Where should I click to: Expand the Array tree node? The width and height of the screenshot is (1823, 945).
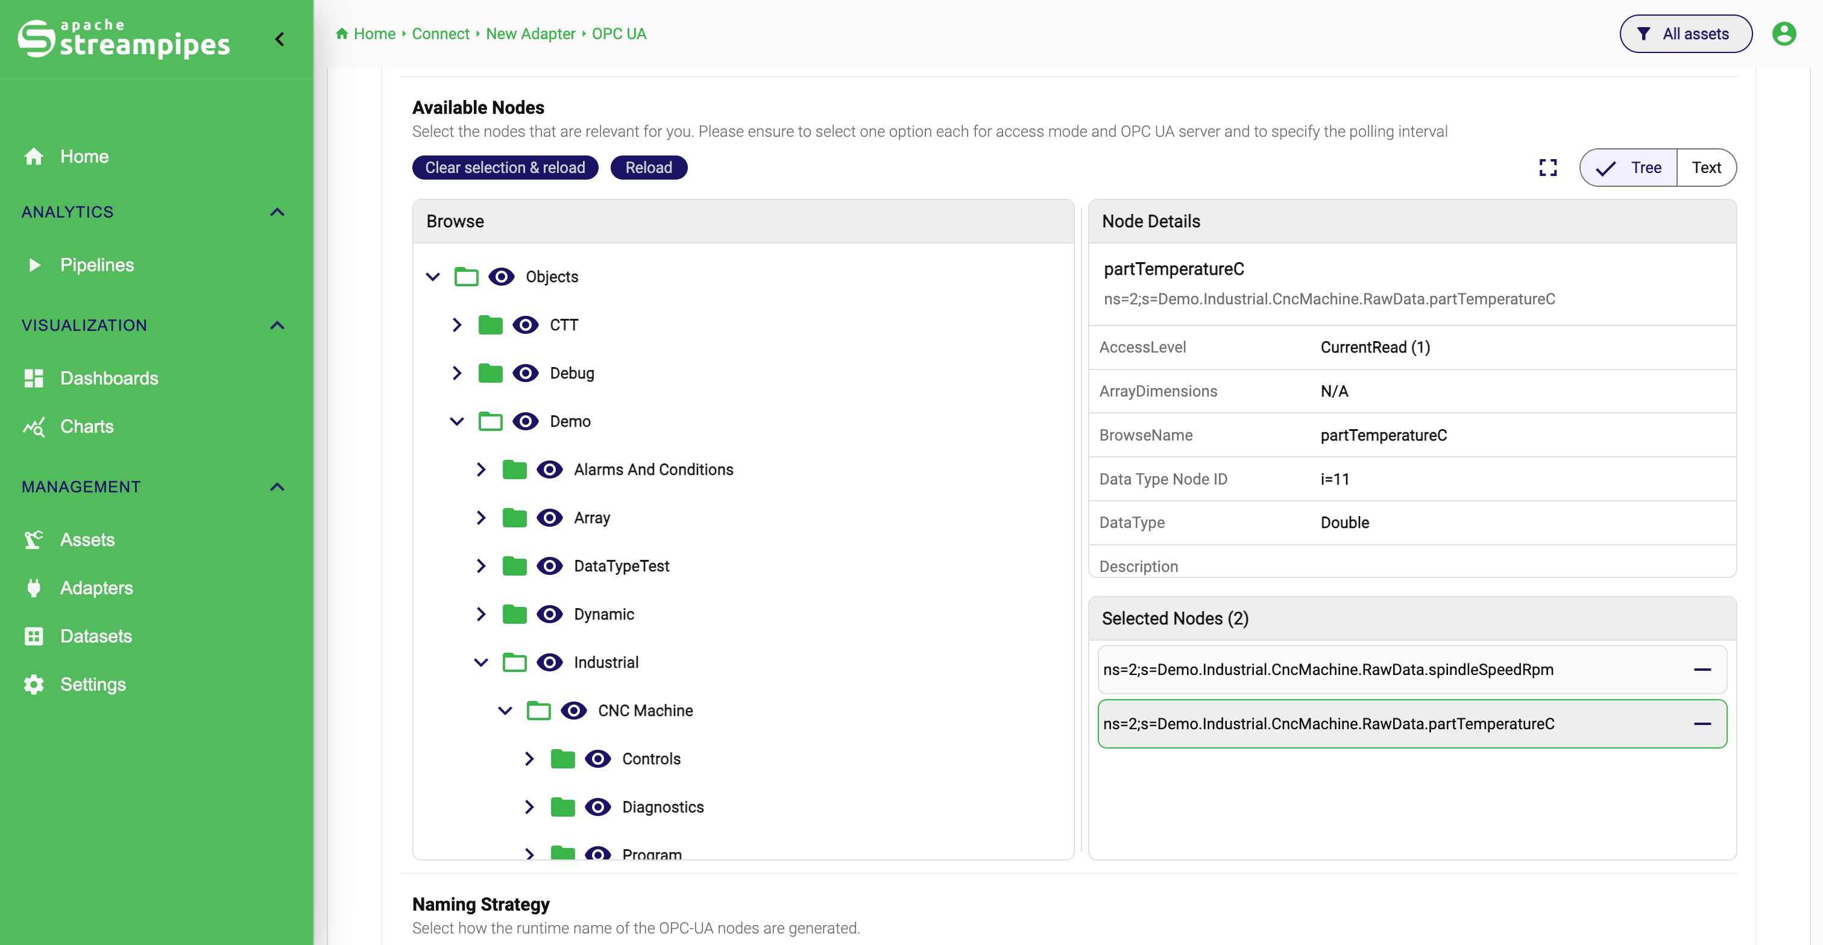click(x=480, y=518)
